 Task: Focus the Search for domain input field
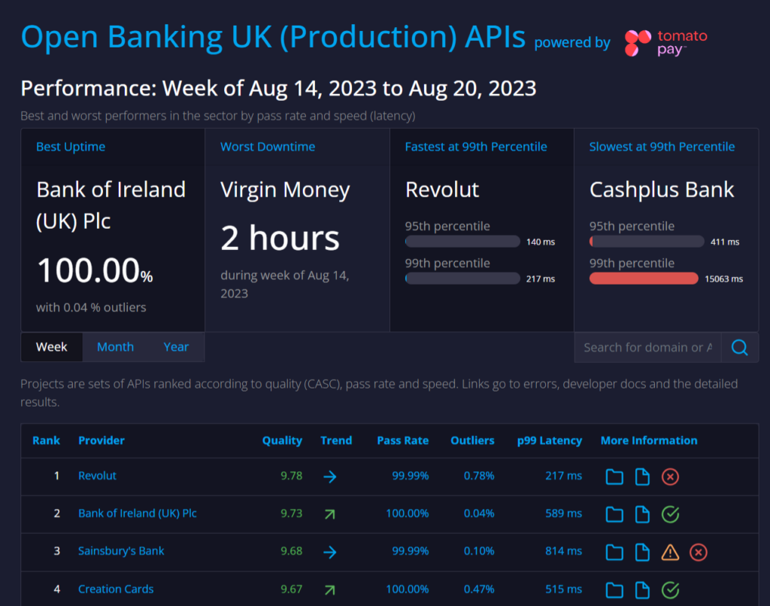[647, 348]
